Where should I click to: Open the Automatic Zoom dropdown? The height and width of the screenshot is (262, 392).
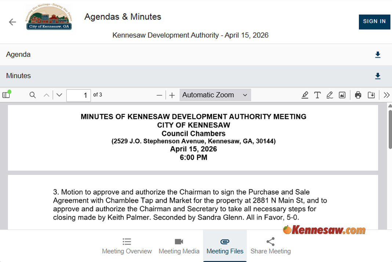click(x=215, y=95)
